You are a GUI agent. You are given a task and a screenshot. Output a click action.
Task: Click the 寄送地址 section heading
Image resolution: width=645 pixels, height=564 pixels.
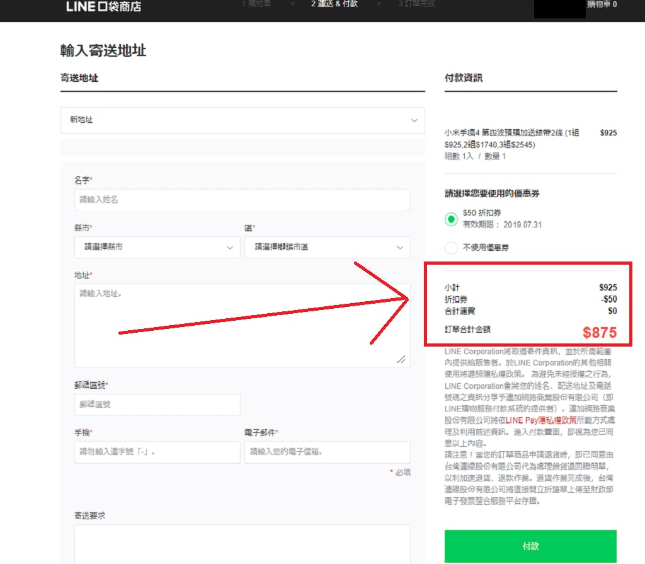pos(79,78)
